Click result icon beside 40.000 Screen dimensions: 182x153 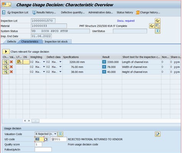[x=104, y=72]
